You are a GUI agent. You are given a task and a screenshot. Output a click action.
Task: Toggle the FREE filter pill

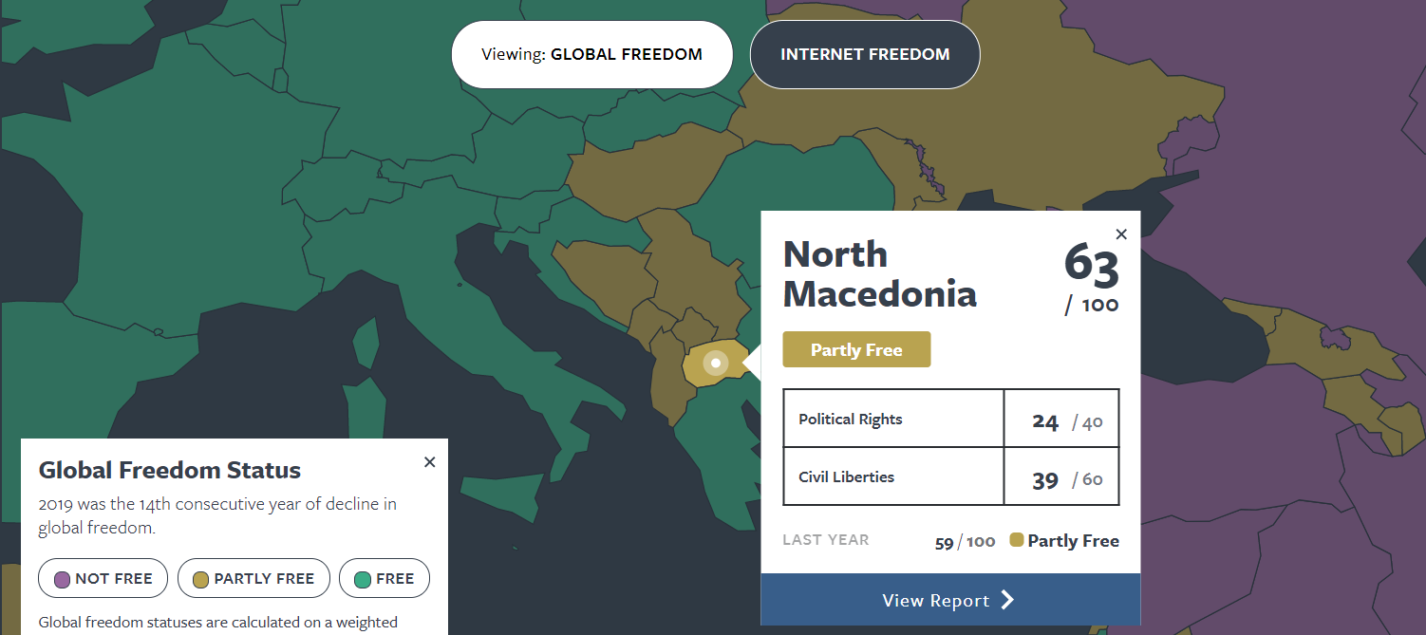click(x=385, y=579)
